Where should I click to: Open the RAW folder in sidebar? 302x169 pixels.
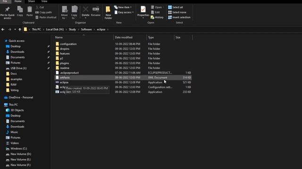click(14, 84)
